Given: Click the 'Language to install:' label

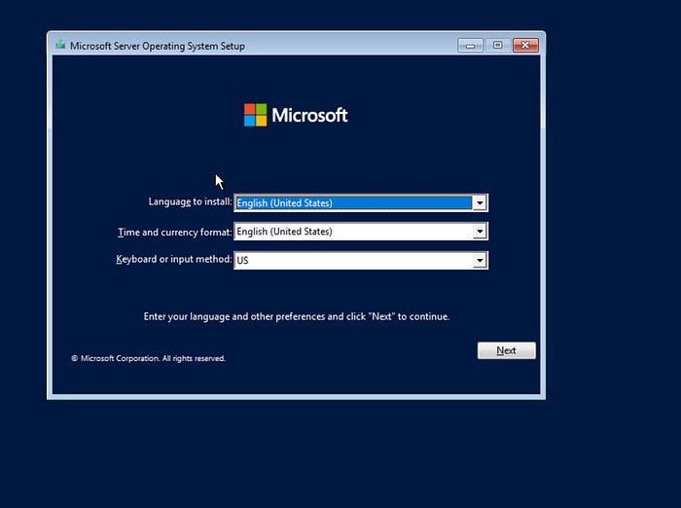Looking at the screenshot, I should point(191,201).
